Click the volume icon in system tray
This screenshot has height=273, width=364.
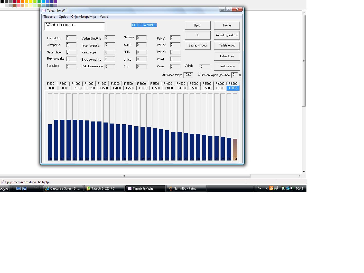click(292, 188)
